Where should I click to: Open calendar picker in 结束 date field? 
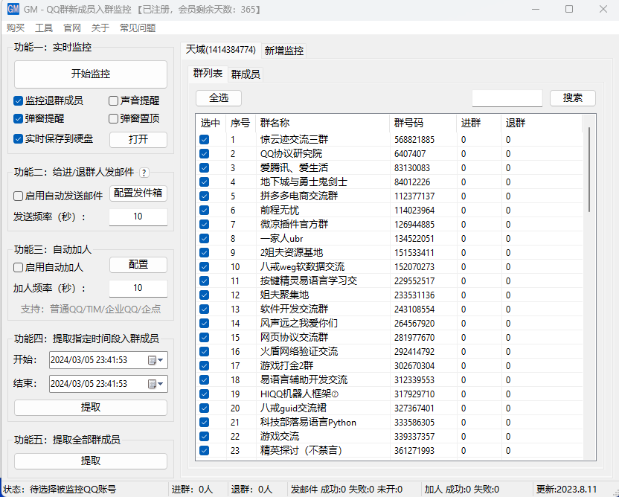pyautogui.click(x=153, y=384)
